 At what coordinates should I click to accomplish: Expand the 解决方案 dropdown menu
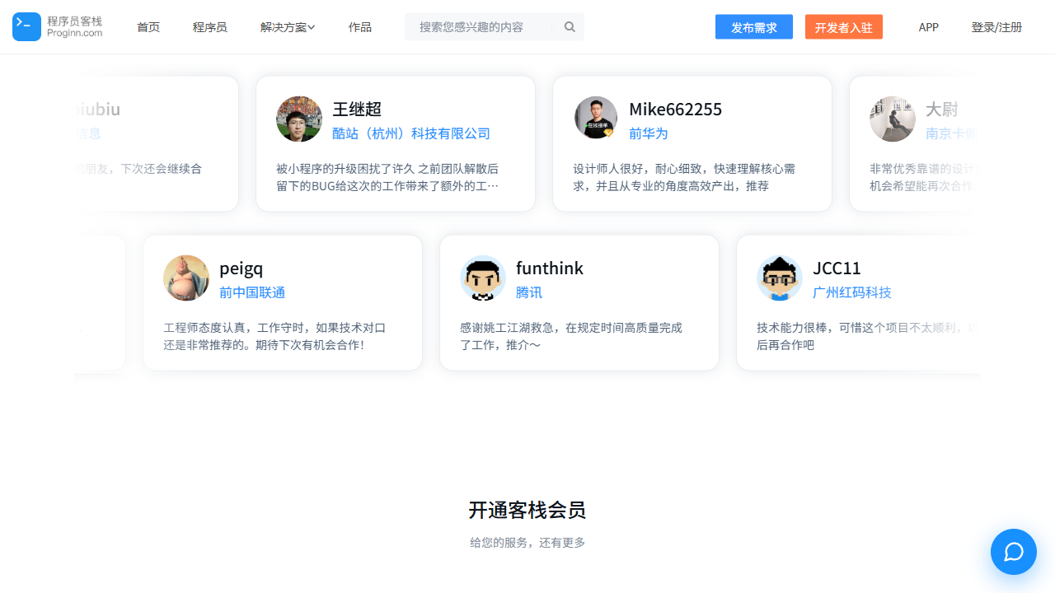pos(288,27)
